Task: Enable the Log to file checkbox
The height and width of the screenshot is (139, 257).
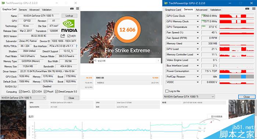Action: coord(167,91)
